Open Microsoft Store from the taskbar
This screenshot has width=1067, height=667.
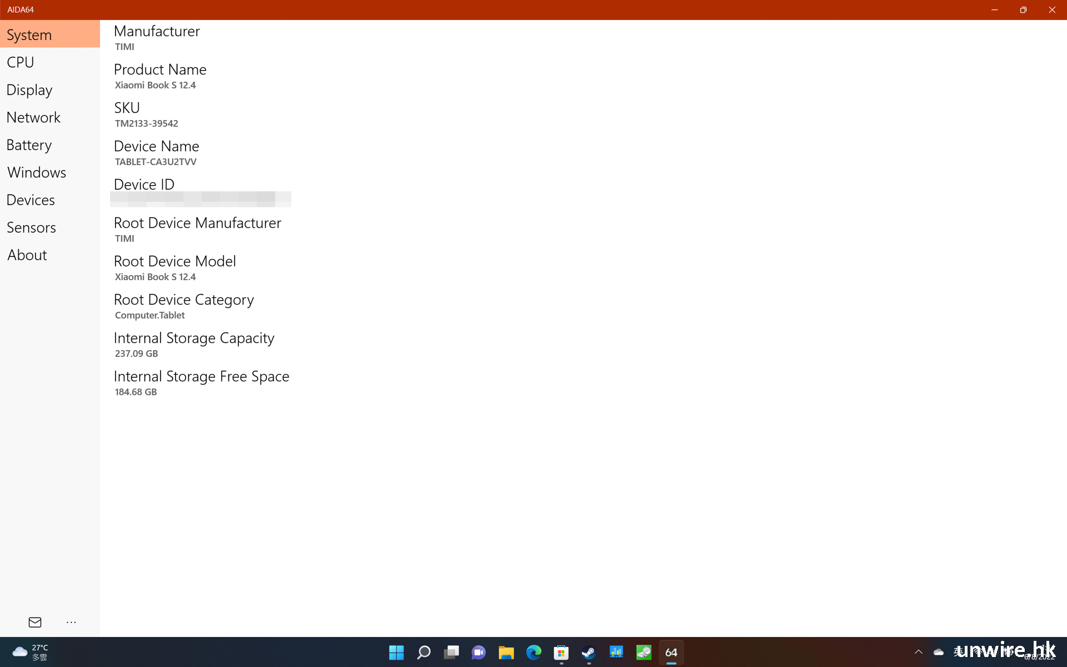click(561, 652)
